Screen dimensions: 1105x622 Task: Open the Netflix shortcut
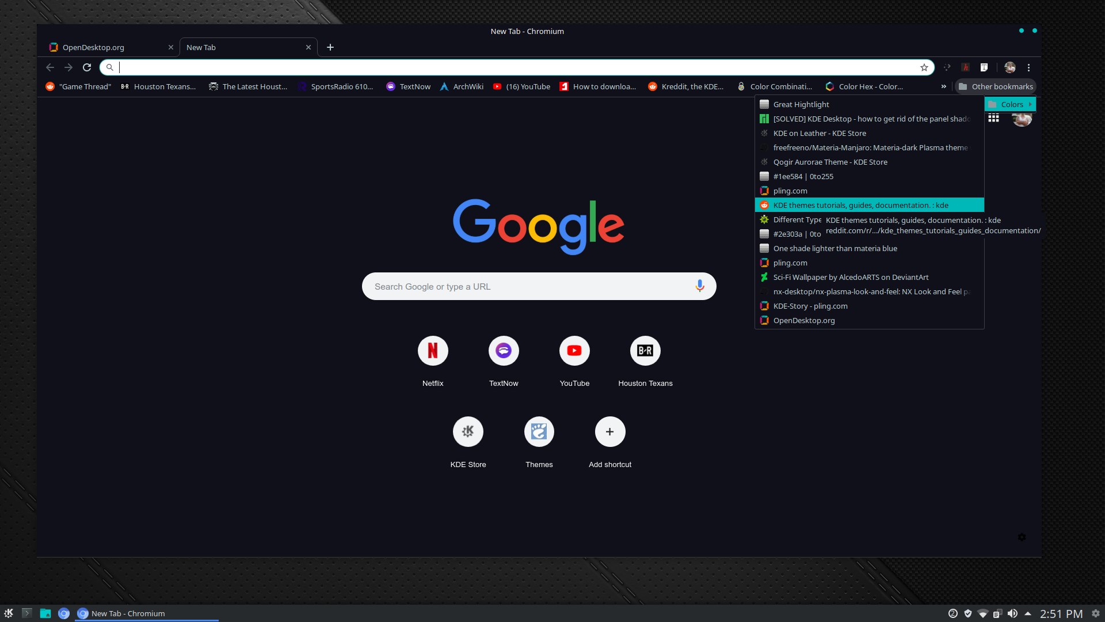(x=433, y=362)
